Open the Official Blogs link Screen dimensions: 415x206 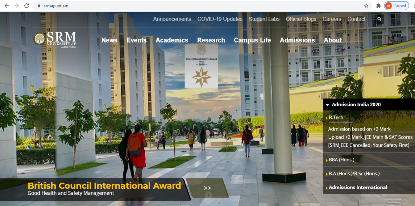(x=301, y=19)
